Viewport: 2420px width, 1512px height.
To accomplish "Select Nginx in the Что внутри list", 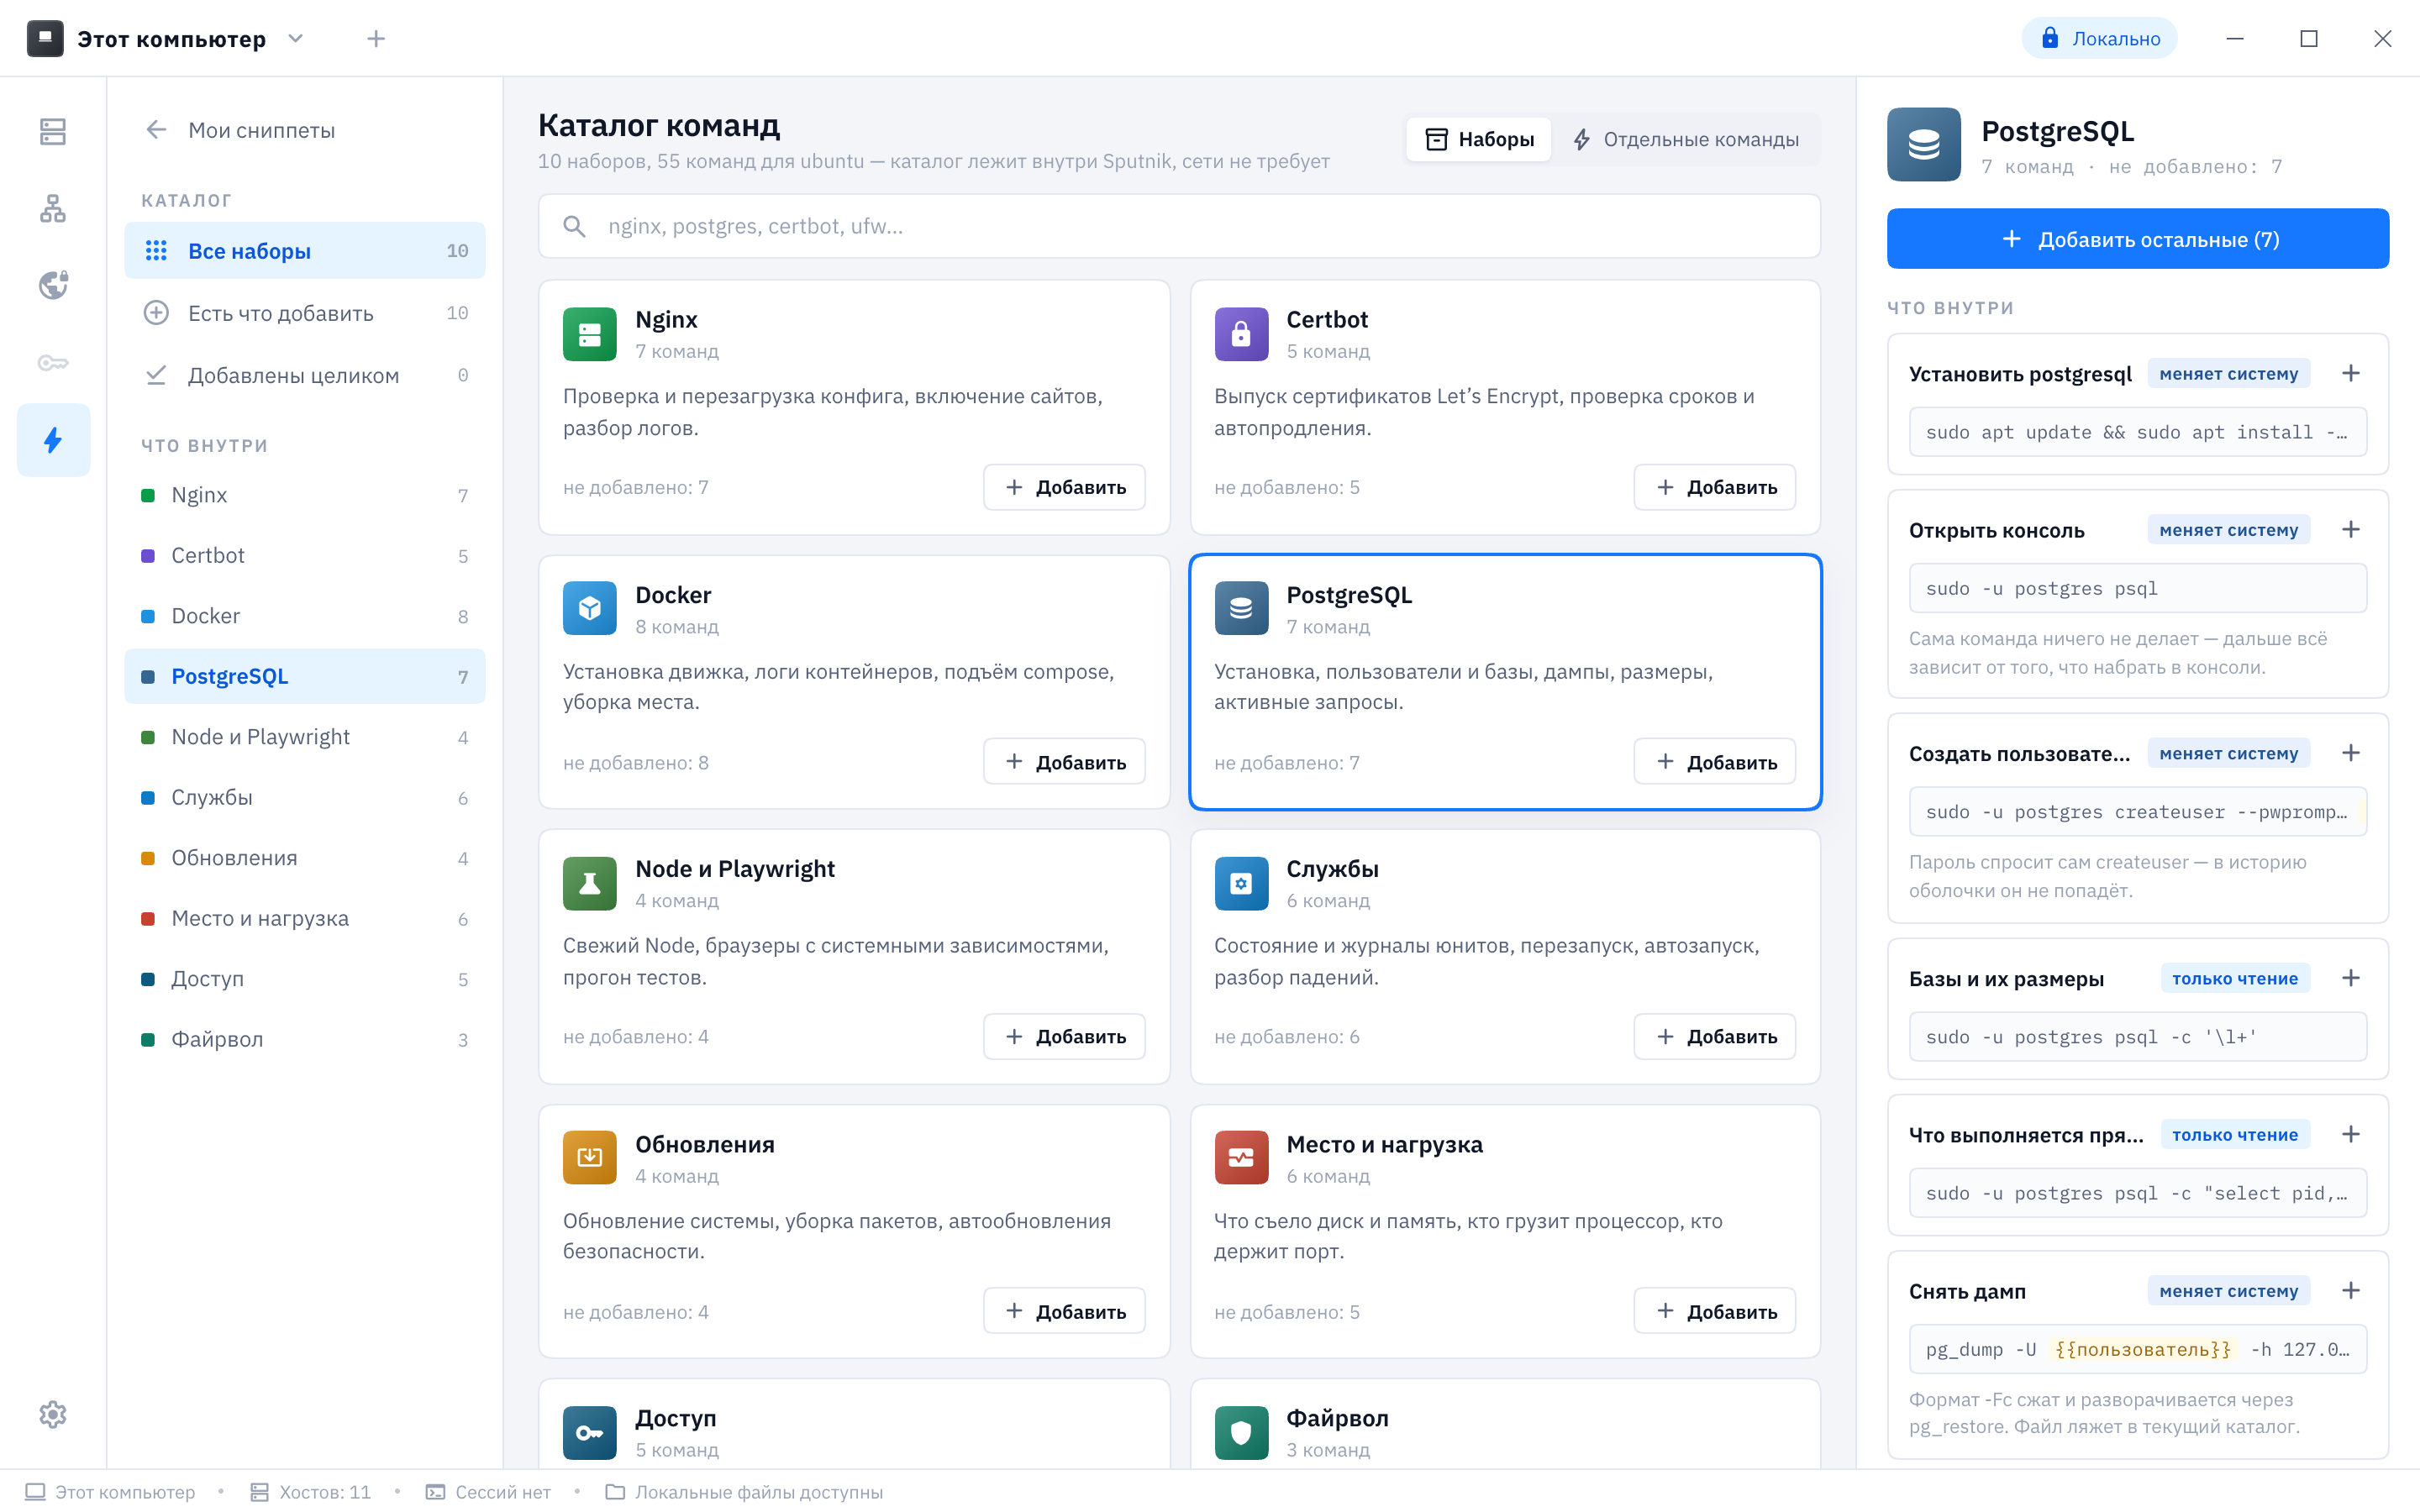I will (x=305, y=495).
